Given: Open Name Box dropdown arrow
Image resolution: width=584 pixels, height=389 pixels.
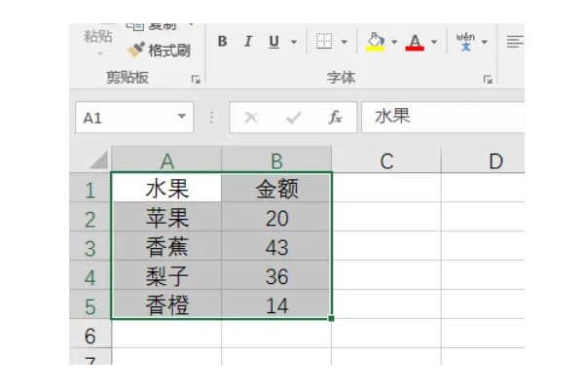Looking at the screenshot, I should click(182, 117).
